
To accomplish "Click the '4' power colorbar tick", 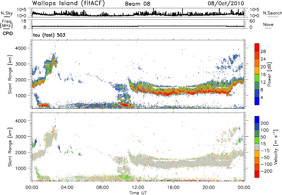I will [x=262, y=97].
